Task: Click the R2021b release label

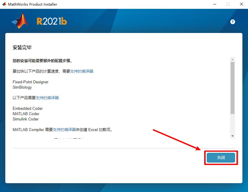Action: [x=52, y=21]
